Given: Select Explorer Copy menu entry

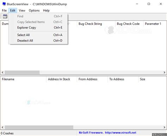Looking at the screenshot, I should click(x=38, y=27).
